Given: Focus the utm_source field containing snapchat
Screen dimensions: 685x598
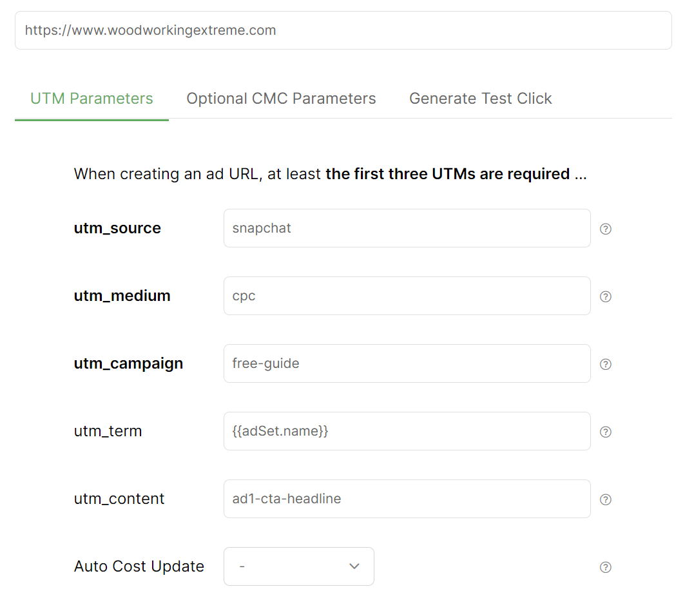Looking at the screenshot, I should (407, 228).
